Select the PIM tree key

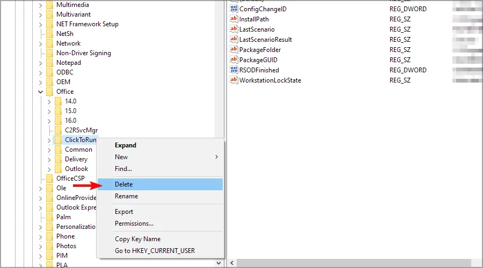(x=62, y=256)
